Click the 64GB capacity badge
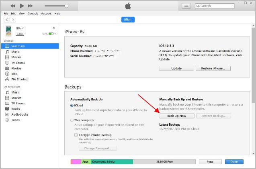The image size is (256, 169). coord(20,34)
